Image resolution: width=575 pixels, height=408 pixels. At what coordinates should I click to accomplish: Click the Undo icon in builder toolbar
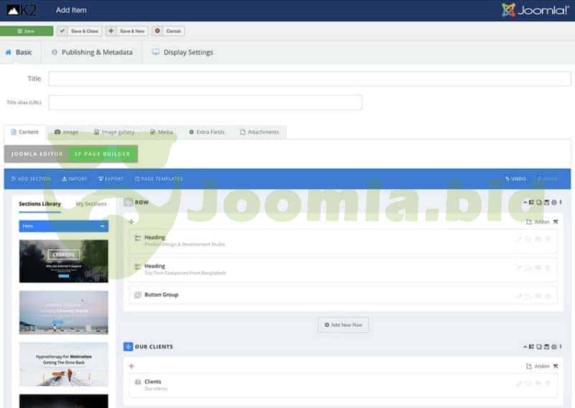[515, 179]
